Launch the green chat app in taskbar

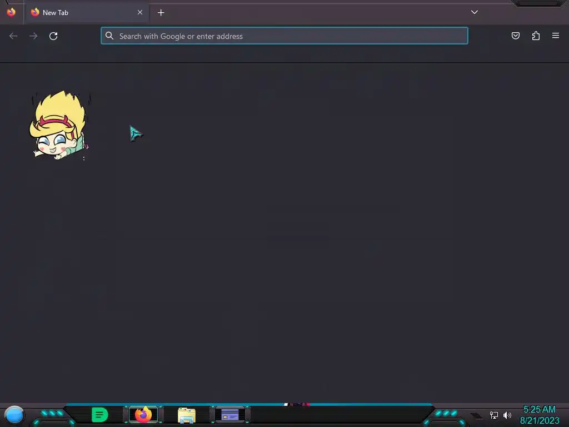pos(100,415)
